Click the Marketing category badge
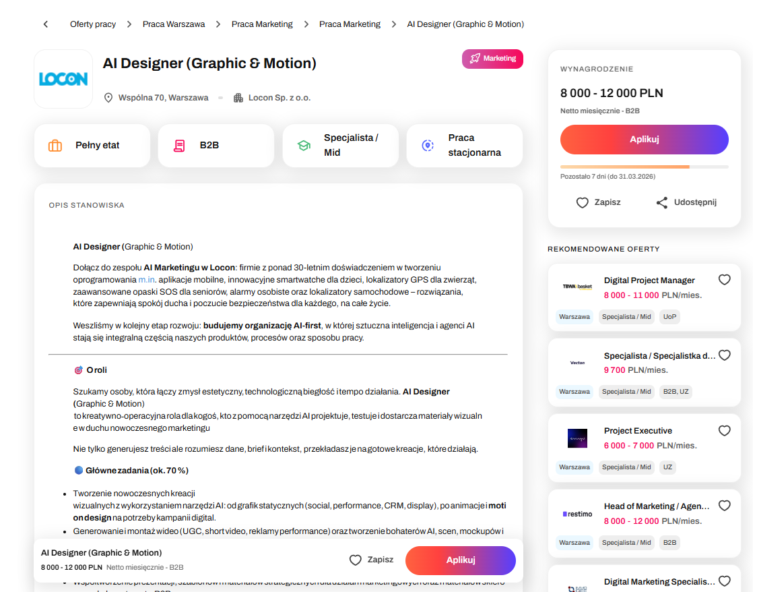The image size is (757, 592). coord(492,59)
